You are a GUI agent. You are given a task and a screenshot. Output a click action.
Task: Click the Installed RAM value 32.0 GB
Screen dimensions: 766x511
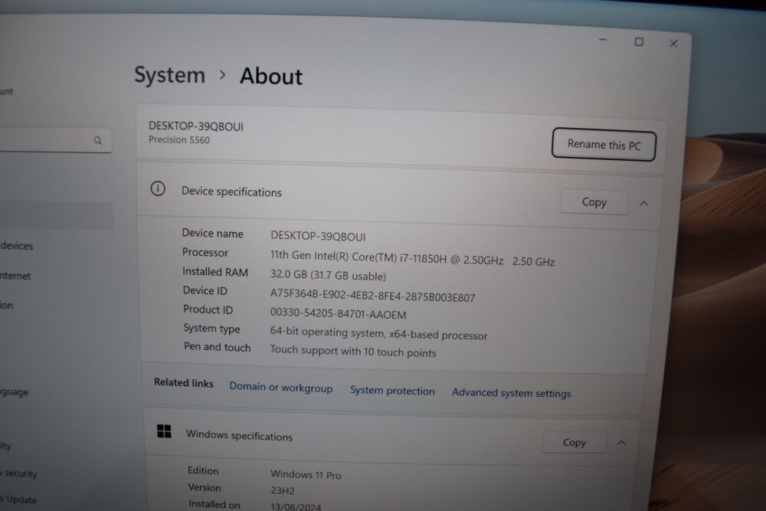point(328,276)
